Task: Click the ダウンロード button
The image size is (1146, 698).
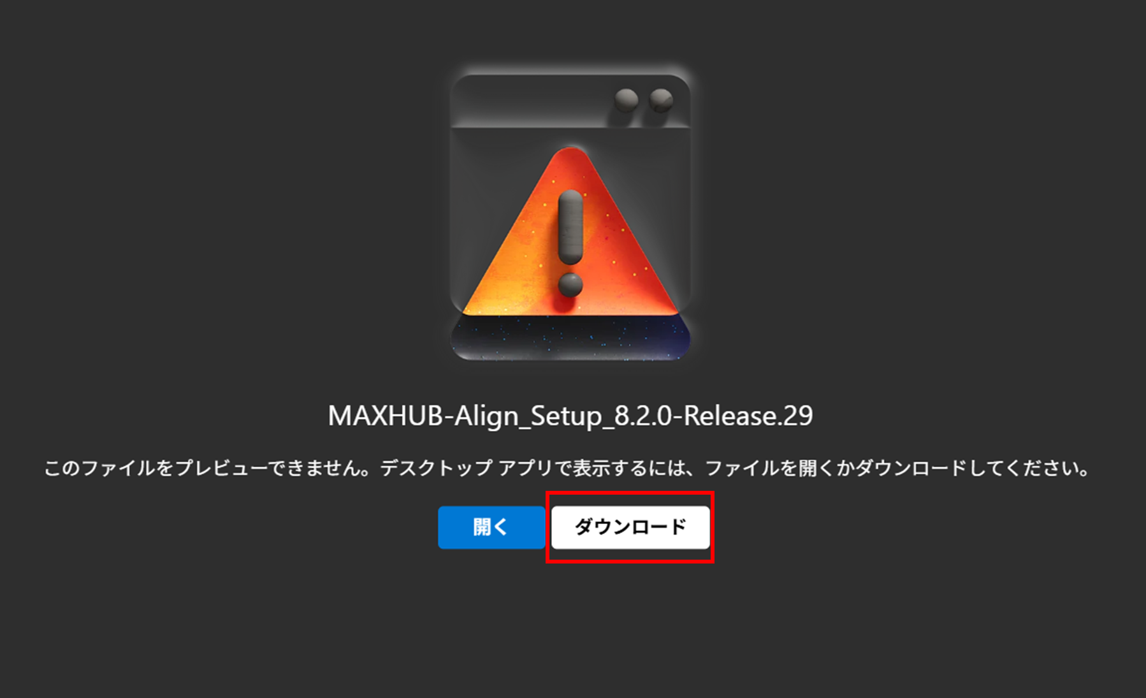Action: [x=630, y=527]
